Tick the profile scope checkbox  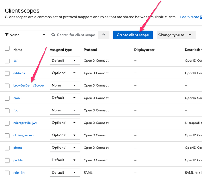7,161
